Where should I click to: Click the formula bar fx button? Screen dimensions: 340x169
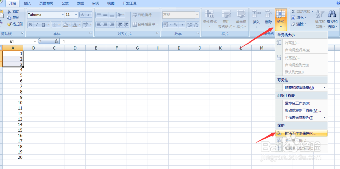56,41
